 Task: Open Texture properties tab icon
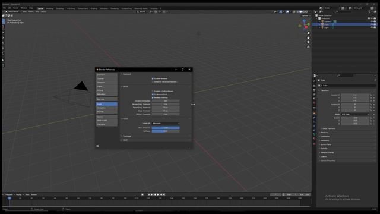tap(314, 144)
